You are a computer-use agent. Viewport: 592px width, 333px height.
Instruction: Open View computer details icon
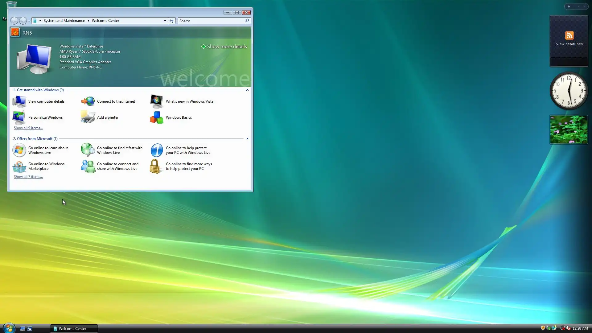pyautogui.click(x=19, y=101)
